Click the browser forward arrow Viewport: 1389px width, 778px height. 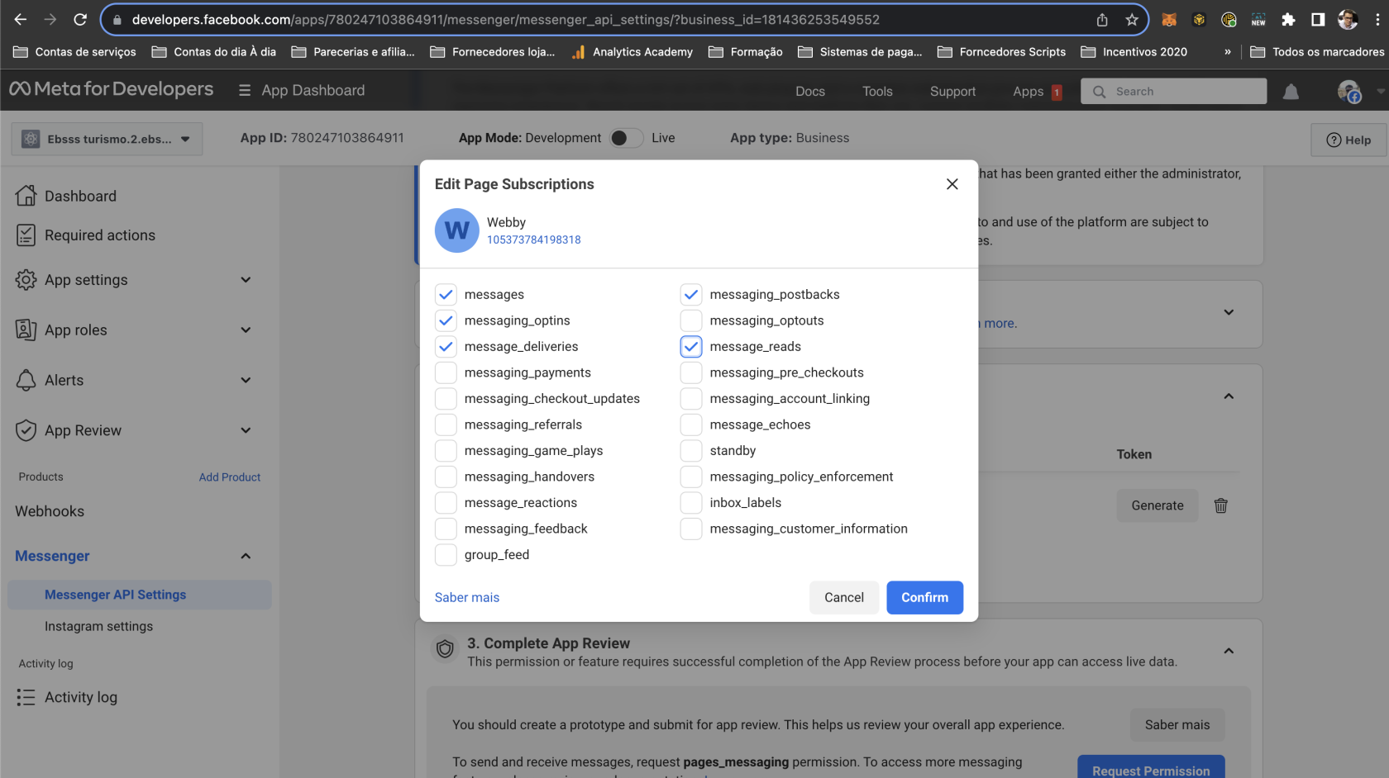50,19
